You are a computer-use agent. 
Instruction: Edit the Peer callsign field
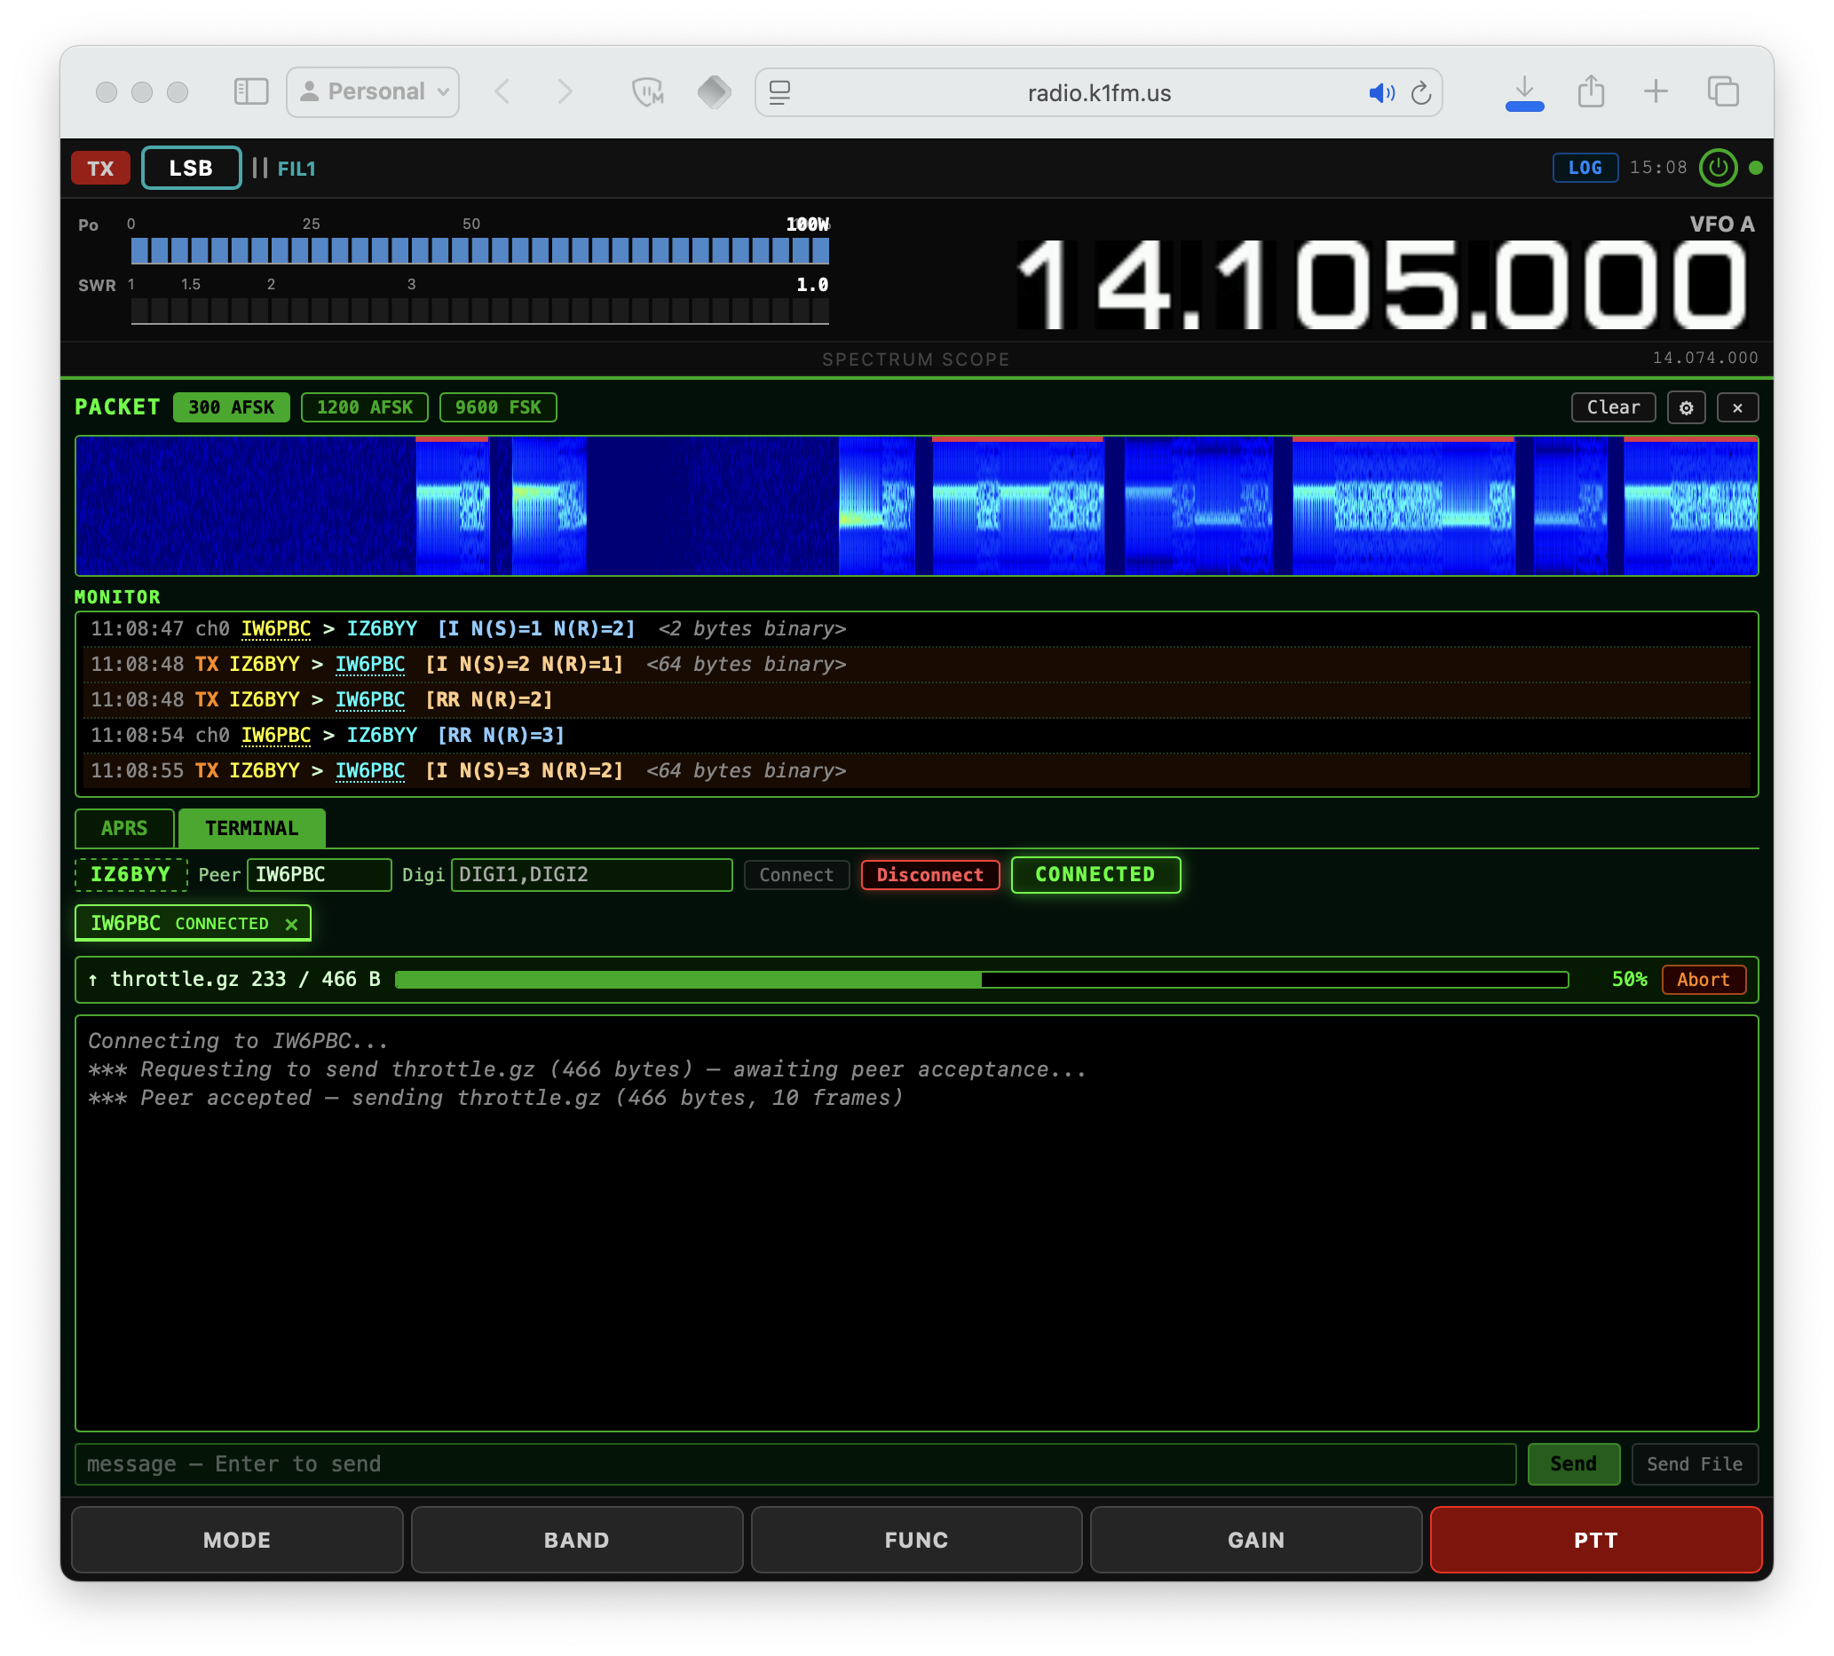tap(319, 874)
